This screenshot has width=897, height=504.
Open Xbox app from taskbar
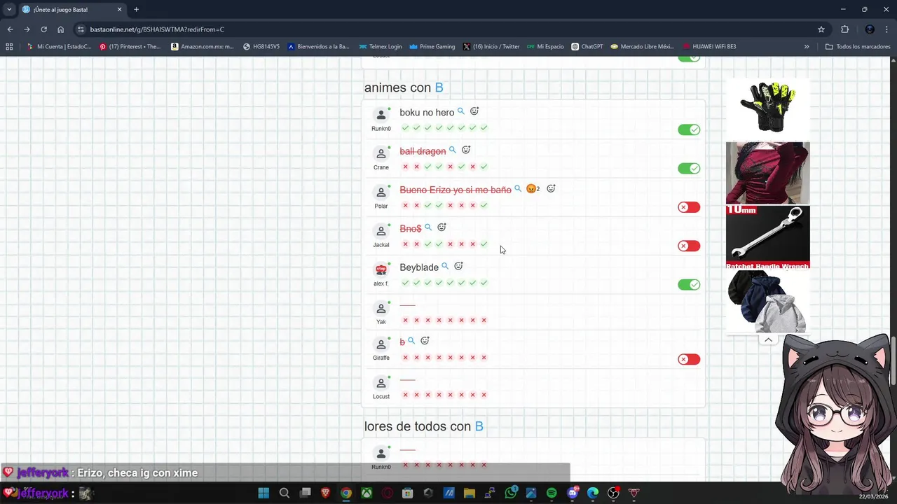tap(367, 493)
